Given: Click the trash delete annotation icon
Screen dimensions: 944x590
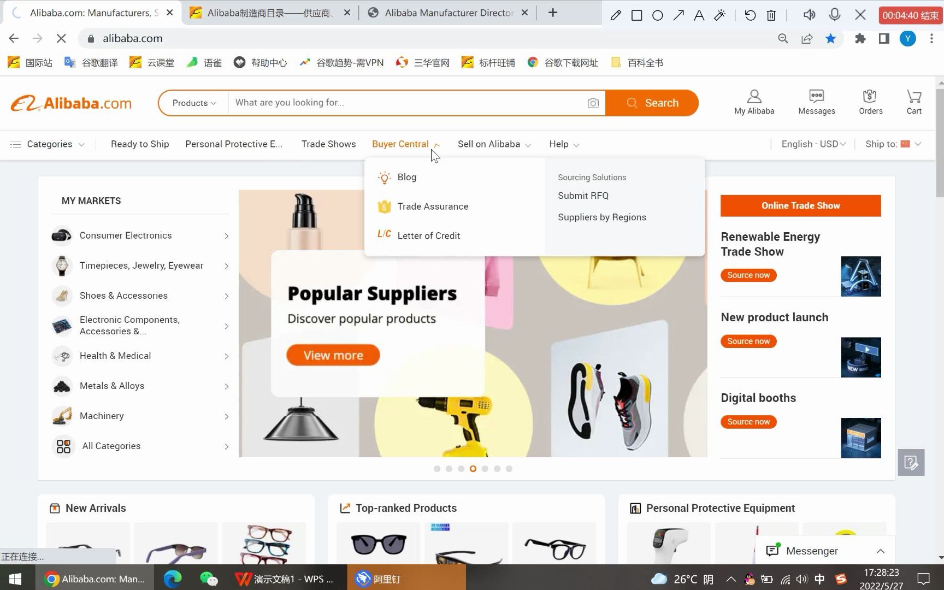Looking at the screenshot, I should [x=771, y=15].
